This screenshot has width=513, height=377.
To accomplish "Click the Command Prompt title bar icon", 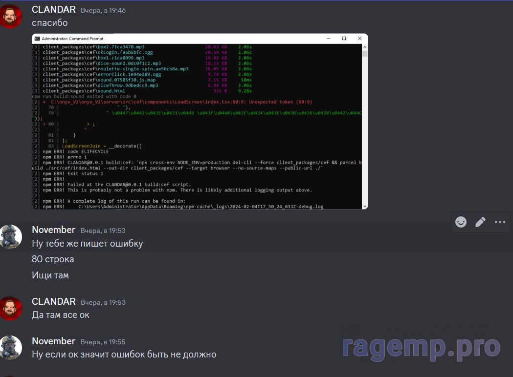I will 37,38.
